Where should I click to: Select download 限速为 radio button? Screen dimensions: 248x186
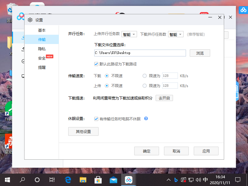(x=144, y=76)
